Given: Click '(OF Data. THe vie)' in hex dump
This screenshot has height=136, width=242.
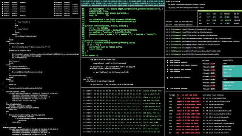Looking at the screenshot, I should [x=152, y=113].
